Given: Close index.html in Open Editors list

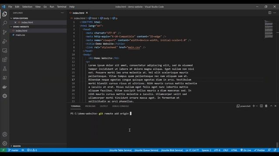Looking at the screenshot, I should click(15, 23).
